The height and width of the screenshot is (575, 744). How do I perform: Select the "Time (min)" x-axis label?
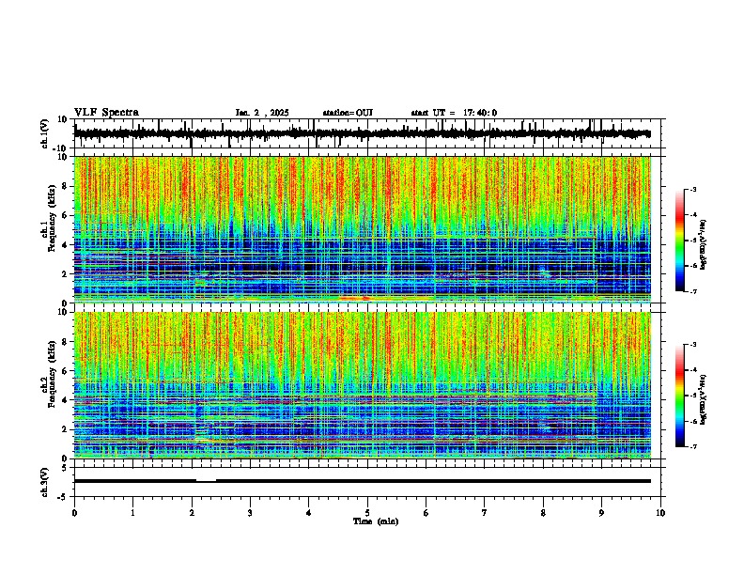coord(376,521)
